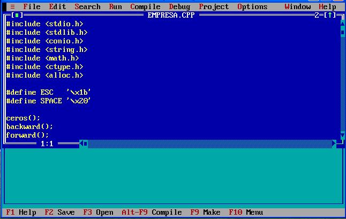Open the Help menu
The image size is (346, 219).
[x=327, y=7]
